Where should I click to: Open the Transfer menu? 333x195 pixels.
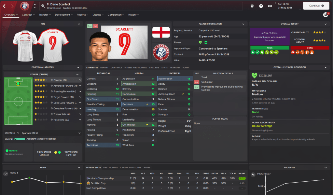(x=45, y=15)
